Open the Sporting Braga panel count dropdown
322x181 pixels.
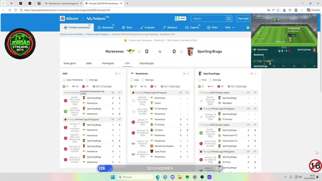[254, 74]
